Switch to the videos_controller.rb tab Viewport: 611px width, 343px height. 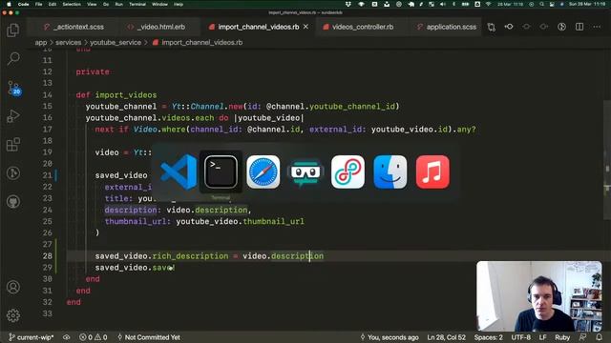click(x=358, y=27)
